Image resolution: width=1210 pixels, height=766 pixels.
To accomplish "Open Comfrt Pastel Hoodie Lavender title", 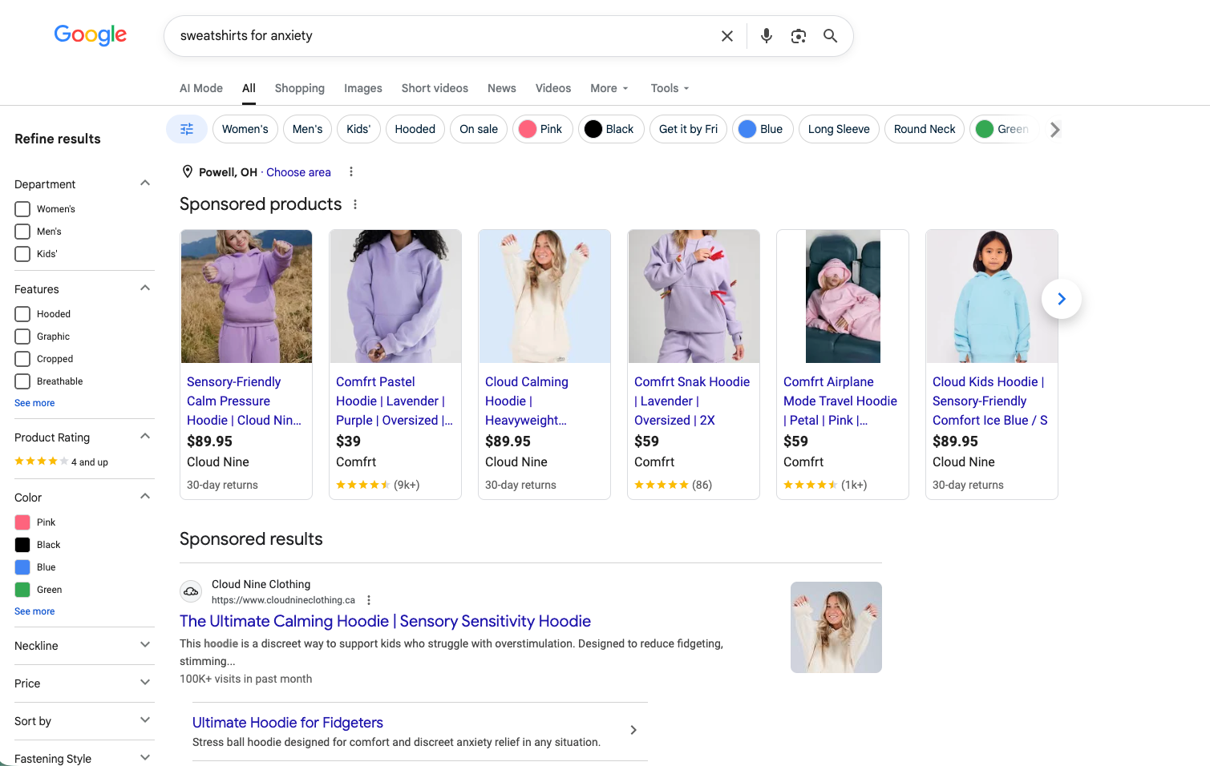I will [x=395, y=401].
